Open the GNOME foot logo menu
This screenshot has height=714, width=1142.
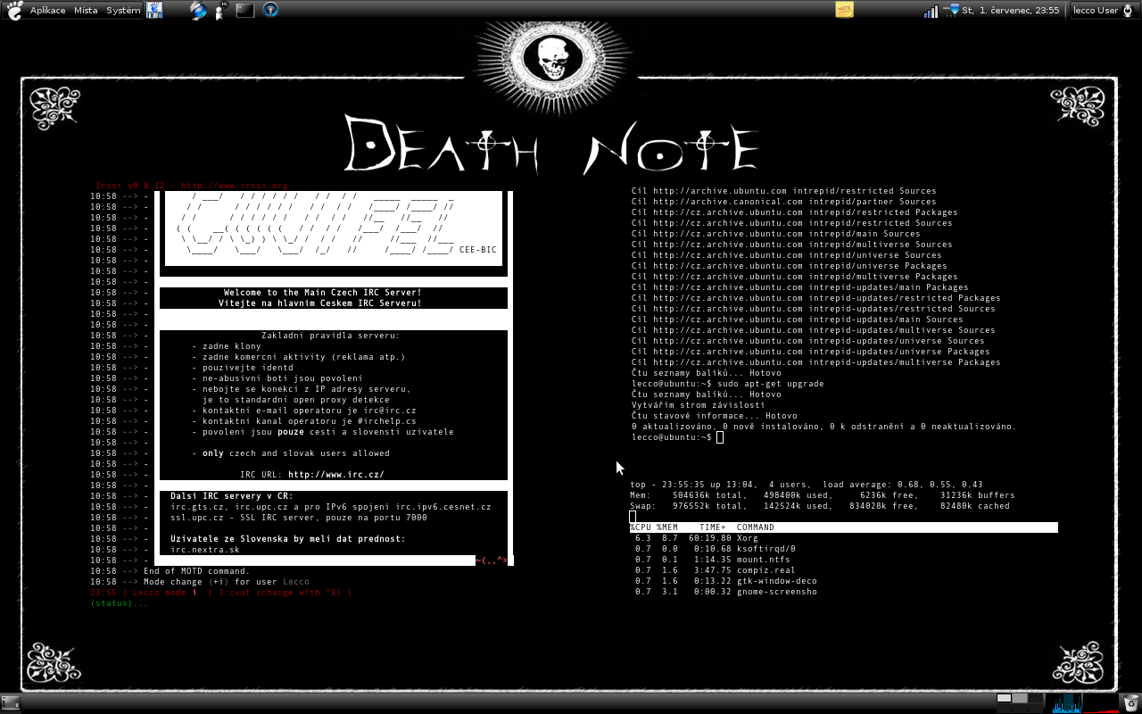[x=14, y=11]
